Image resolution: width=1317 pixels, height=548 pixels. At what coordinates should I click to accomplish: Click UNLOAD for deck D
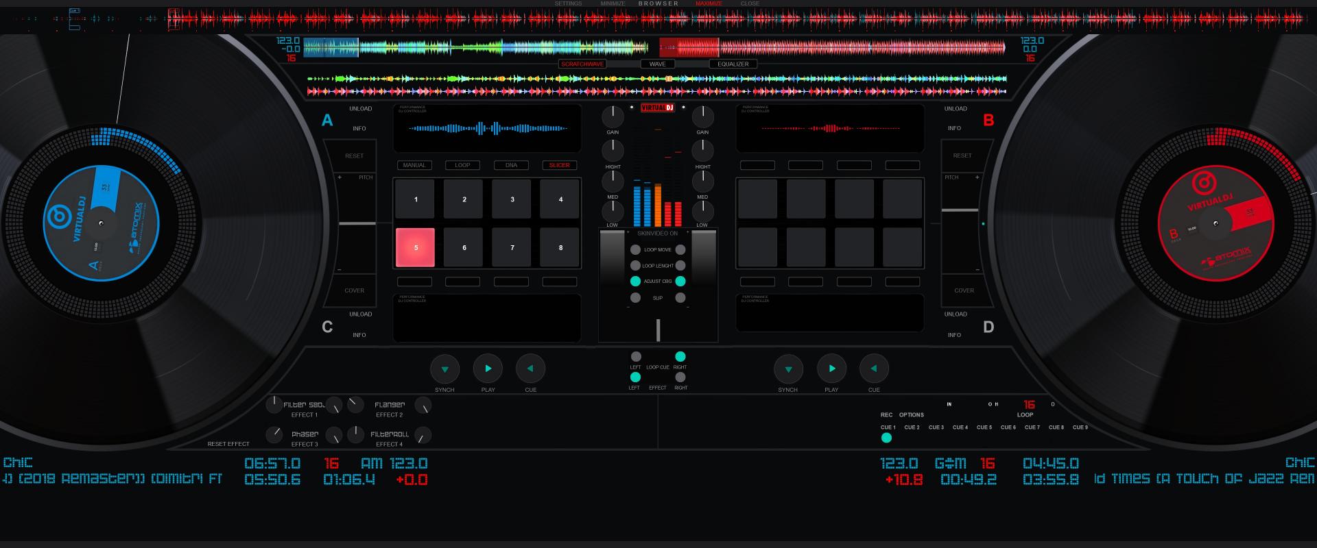tap(956, 314)
